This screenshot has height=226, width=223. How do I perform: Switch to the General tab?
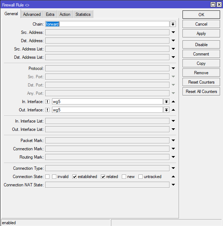(x=11, y=14)
